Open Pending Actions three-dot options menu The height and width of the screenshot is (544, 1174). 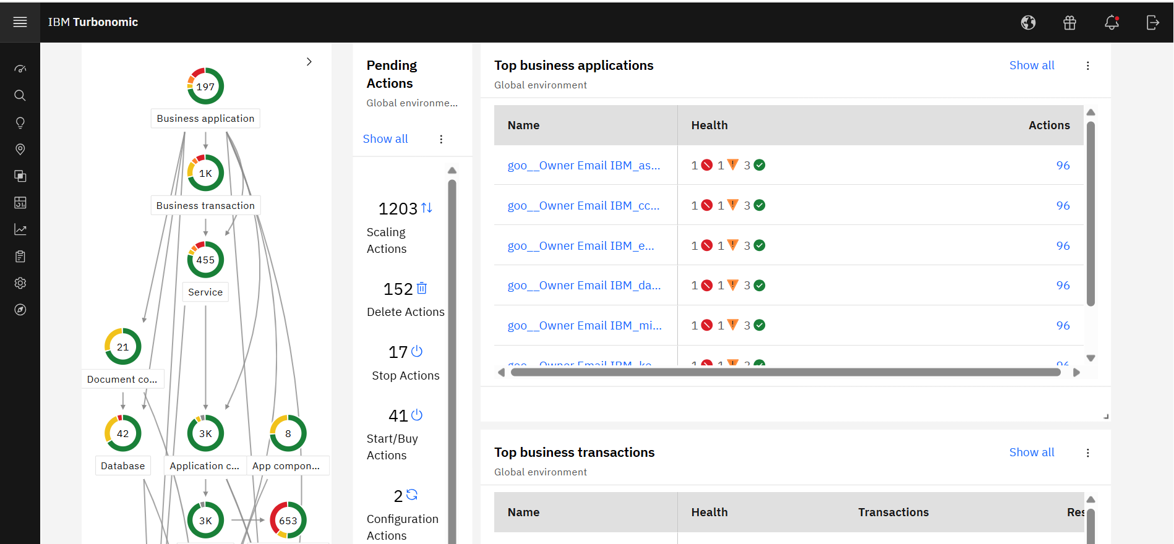441,139
